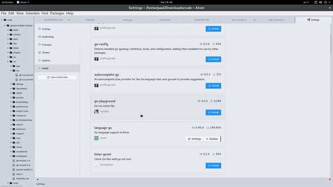
Task: Click joefitzgerald avatar on autocomplete-go card
Action: 96,85
